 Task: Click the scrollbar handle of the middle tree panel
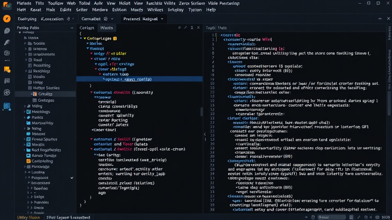coord(201,112)
